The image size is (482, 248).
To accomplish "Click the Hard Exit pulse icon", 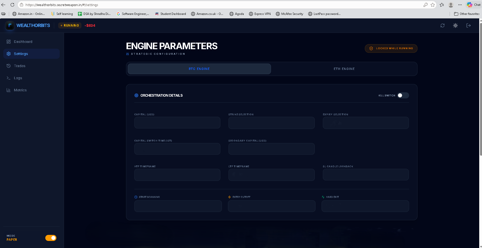I will tap(323, 197).
